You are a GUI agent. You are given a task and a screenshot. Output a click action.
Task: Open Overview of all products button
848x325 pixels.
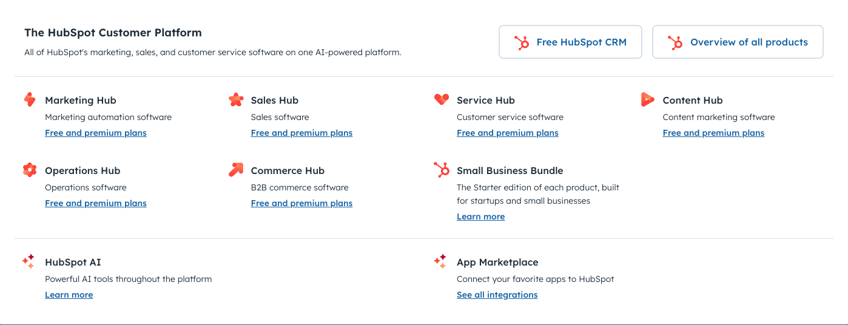pos(738,42)
